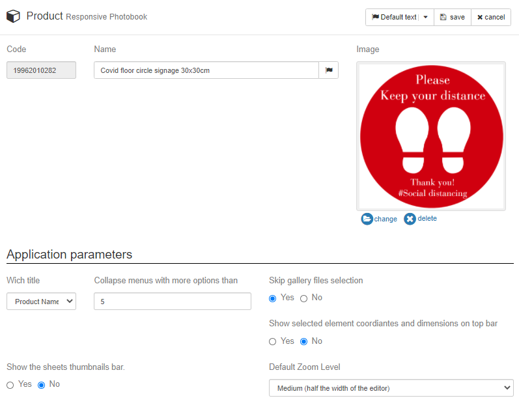Click the Responsive Photobook subtitle text
Viewport: 519px width, 409px height.
(107, 17)
